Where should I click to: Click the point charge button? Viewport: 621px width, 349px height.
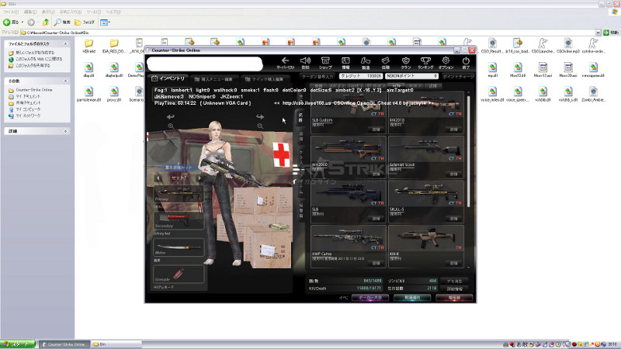point(458,76)
